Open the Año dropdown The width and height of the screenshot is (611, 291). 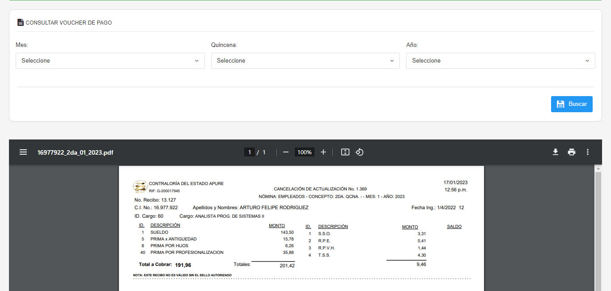click(x=501, y=61)
